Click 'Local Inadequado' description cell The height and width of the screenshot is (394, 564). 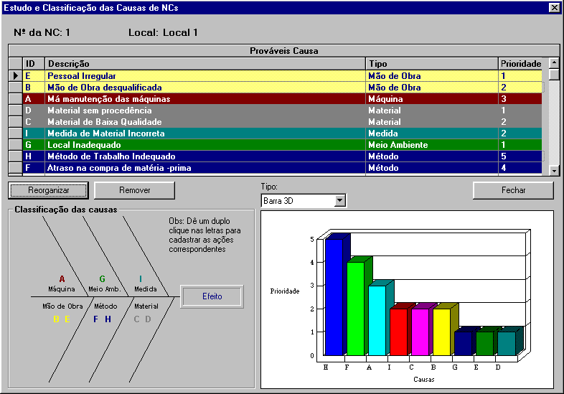205,145
